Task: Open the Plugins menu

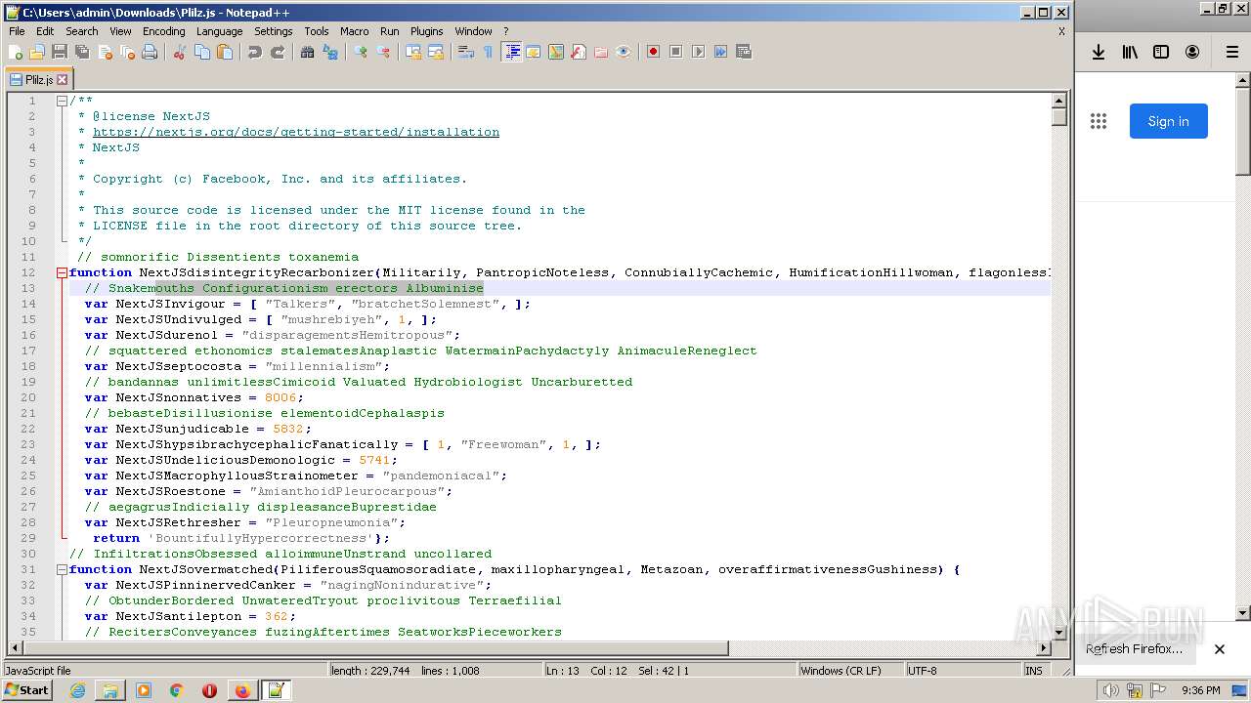Action: [426, 31]
